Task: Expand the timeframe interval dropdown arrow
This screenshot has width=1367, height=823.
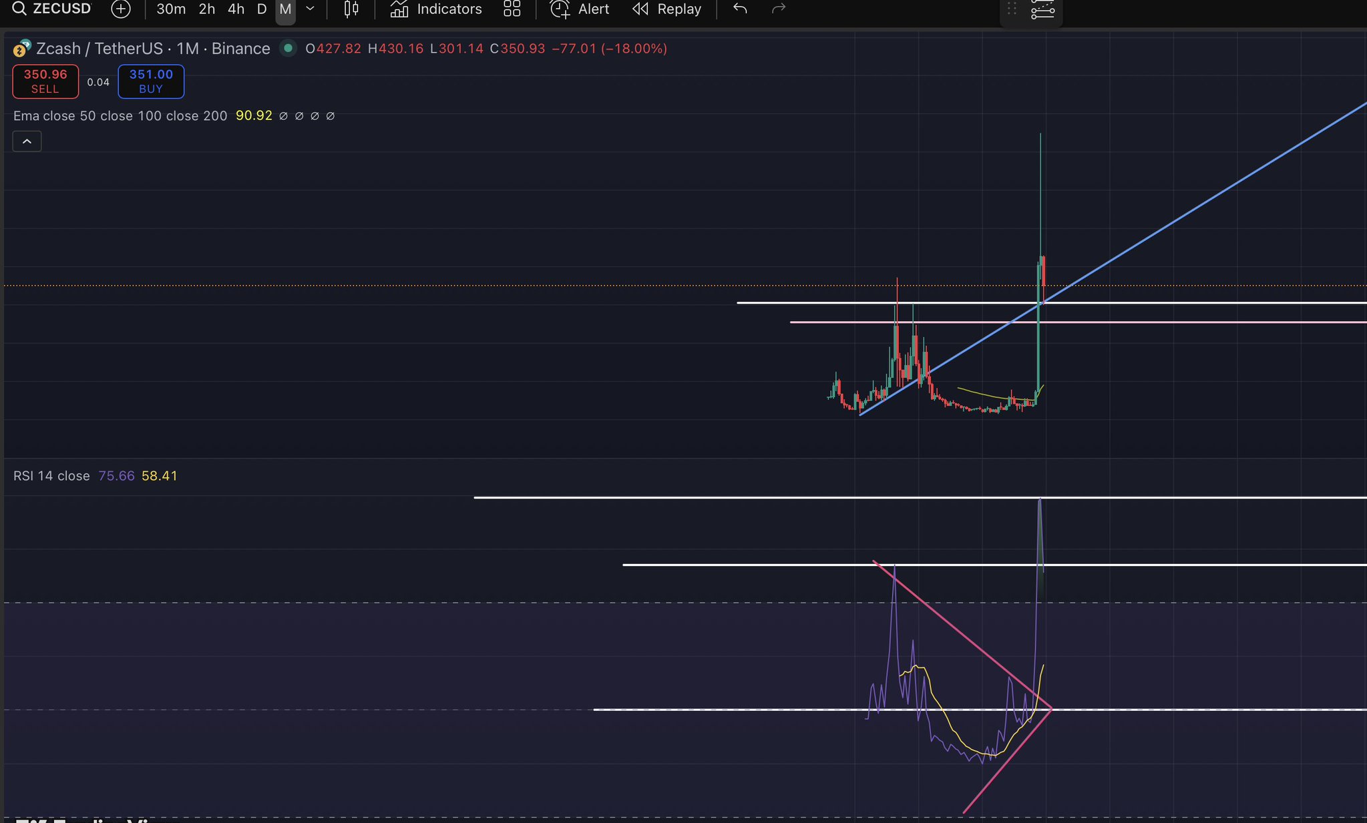Action: (x=310, y=9)
